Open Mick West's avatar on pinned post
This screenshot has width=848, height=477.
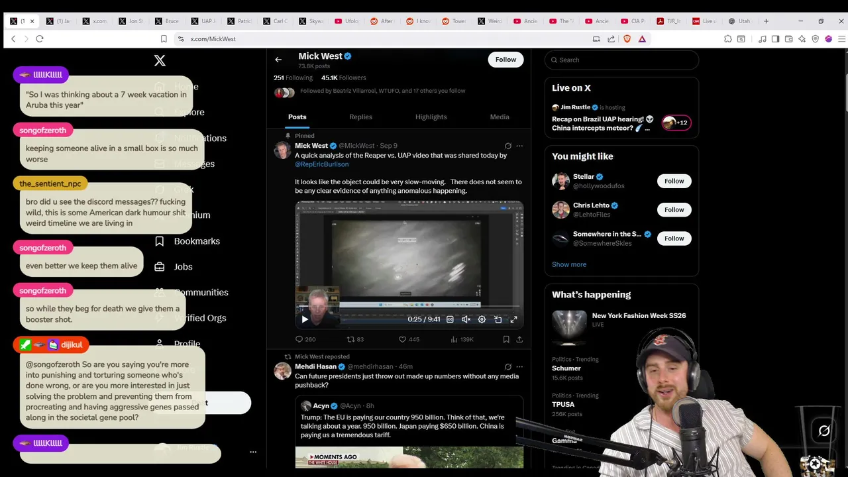coord(283,150)
